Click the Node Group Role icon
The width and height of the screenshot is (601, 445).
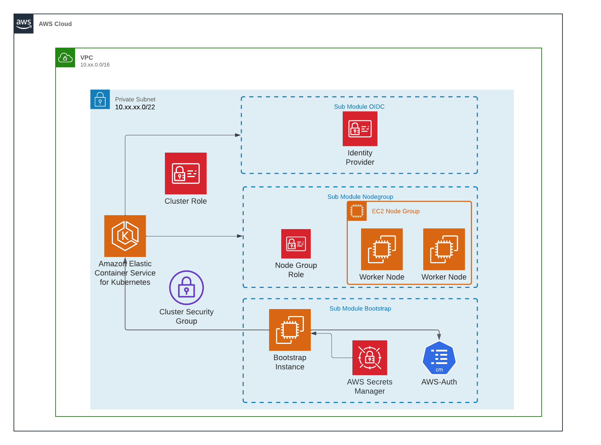tap(296, 244)
